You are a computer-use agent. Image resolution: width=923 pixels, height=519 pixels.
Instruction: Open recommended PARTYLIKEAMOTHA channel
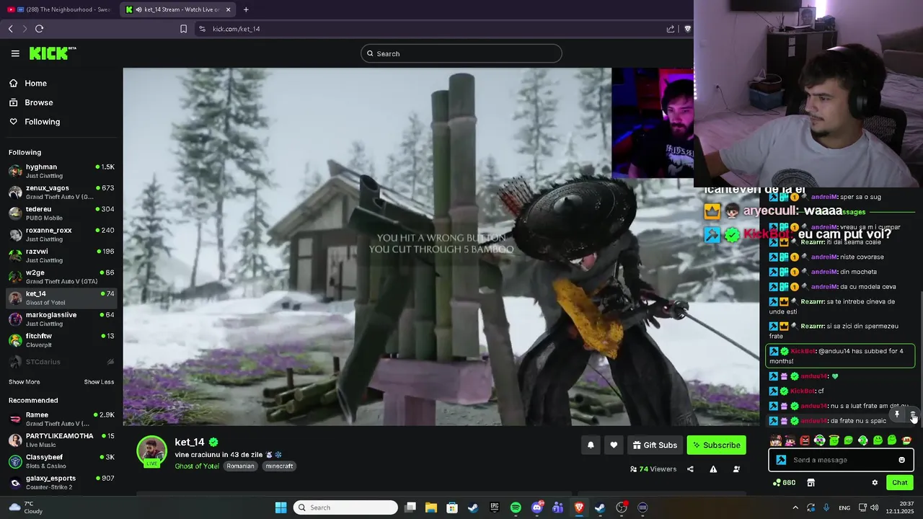(x=61, y=440)
